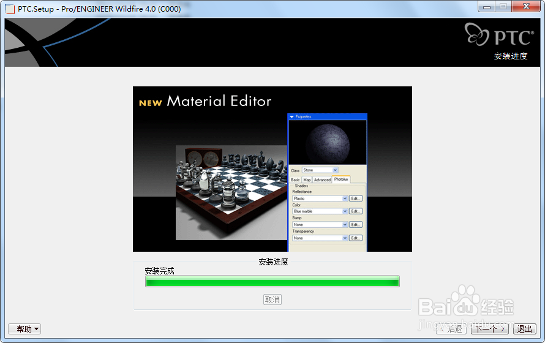This screenshot has height=343, width=545.
Task: Click the 后退 back button
Action: [451, 329]
